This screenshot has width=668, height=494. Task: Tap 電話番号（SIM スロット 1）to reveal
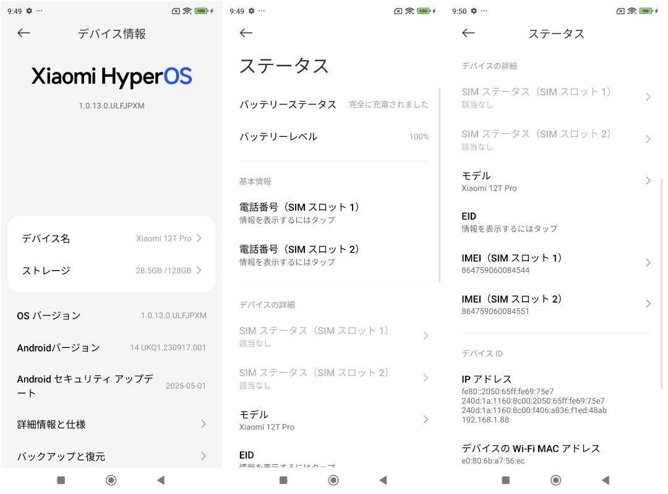coord(333,213)
